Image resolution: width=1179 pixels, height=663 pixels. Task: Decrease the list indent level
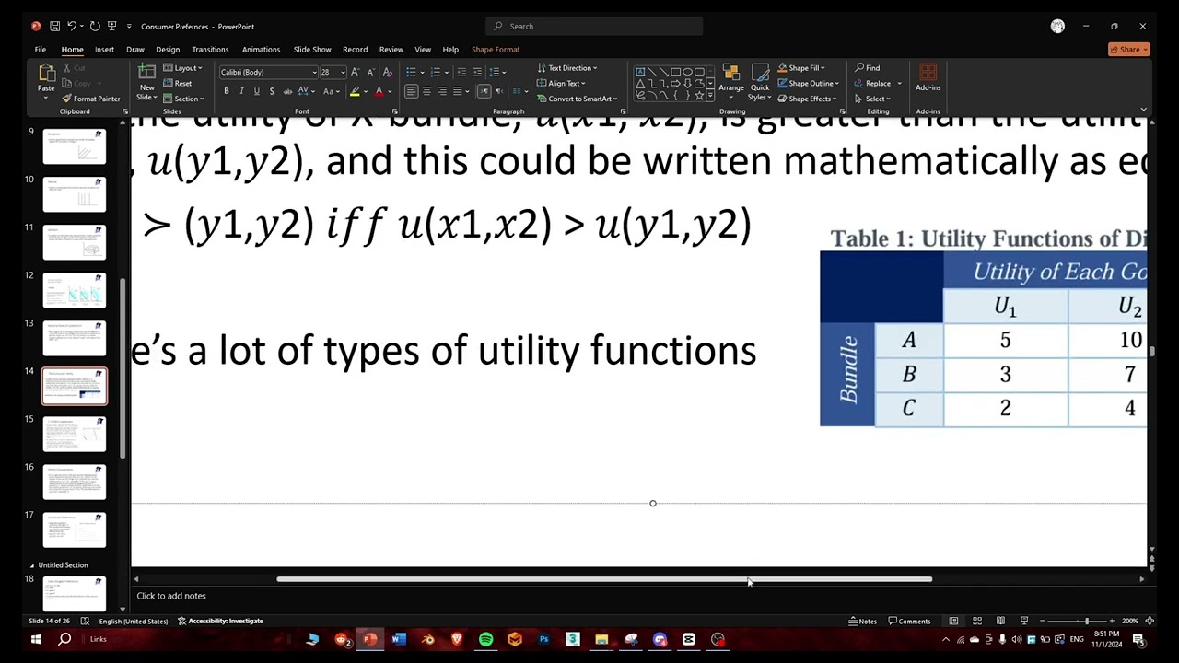[x=461, y=72]
